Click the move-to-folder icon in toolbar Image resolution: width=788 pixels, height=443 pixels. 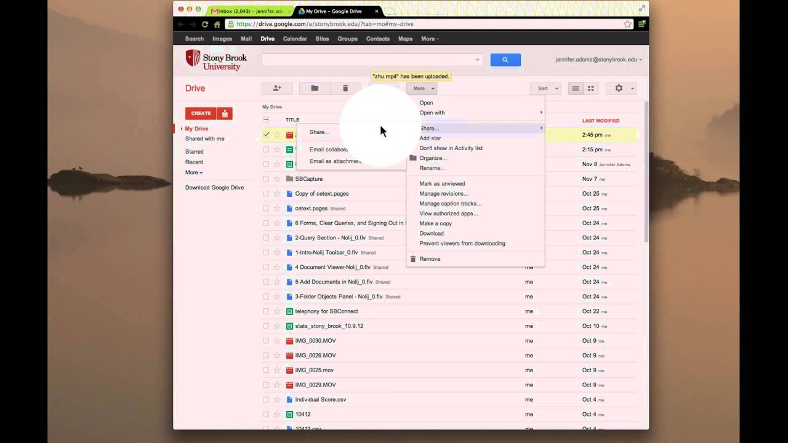315,88
